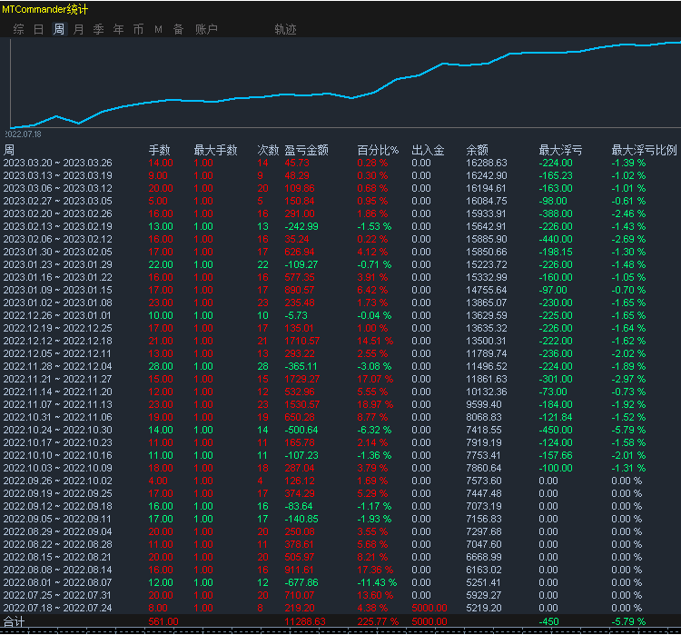Select week row 2022.10.24 ~ 2022.10.30
Screen dimensions: 681x635
[340, 430]
